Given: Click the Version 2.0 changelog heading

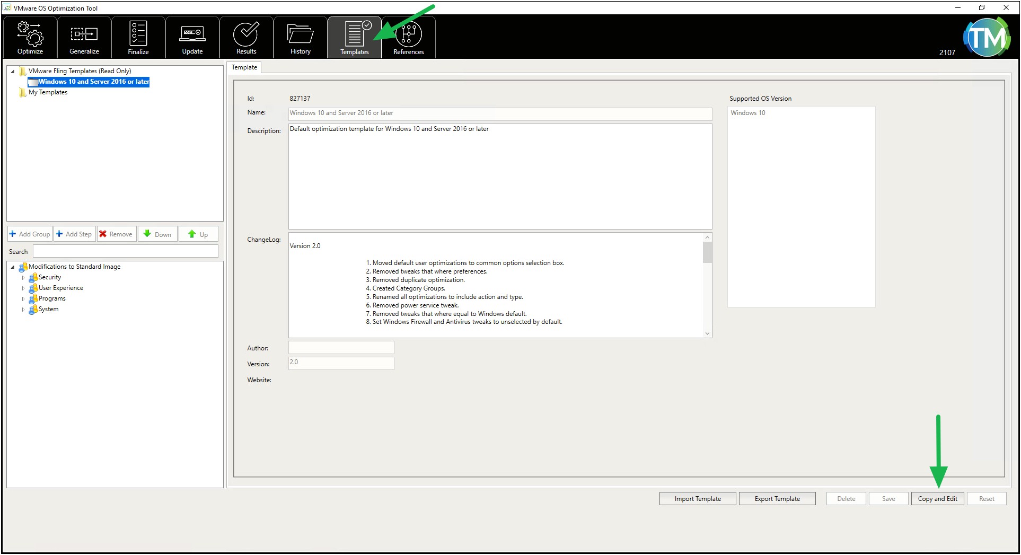Looking at the screenshot, I should click(x=305, y=246).
